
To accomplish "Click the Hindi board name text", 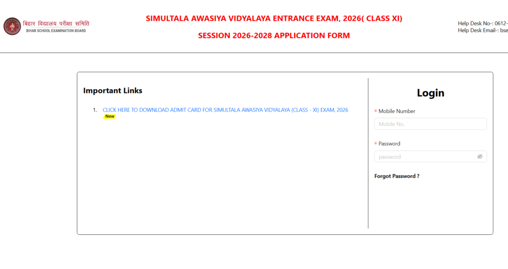I will pos(56,24).
